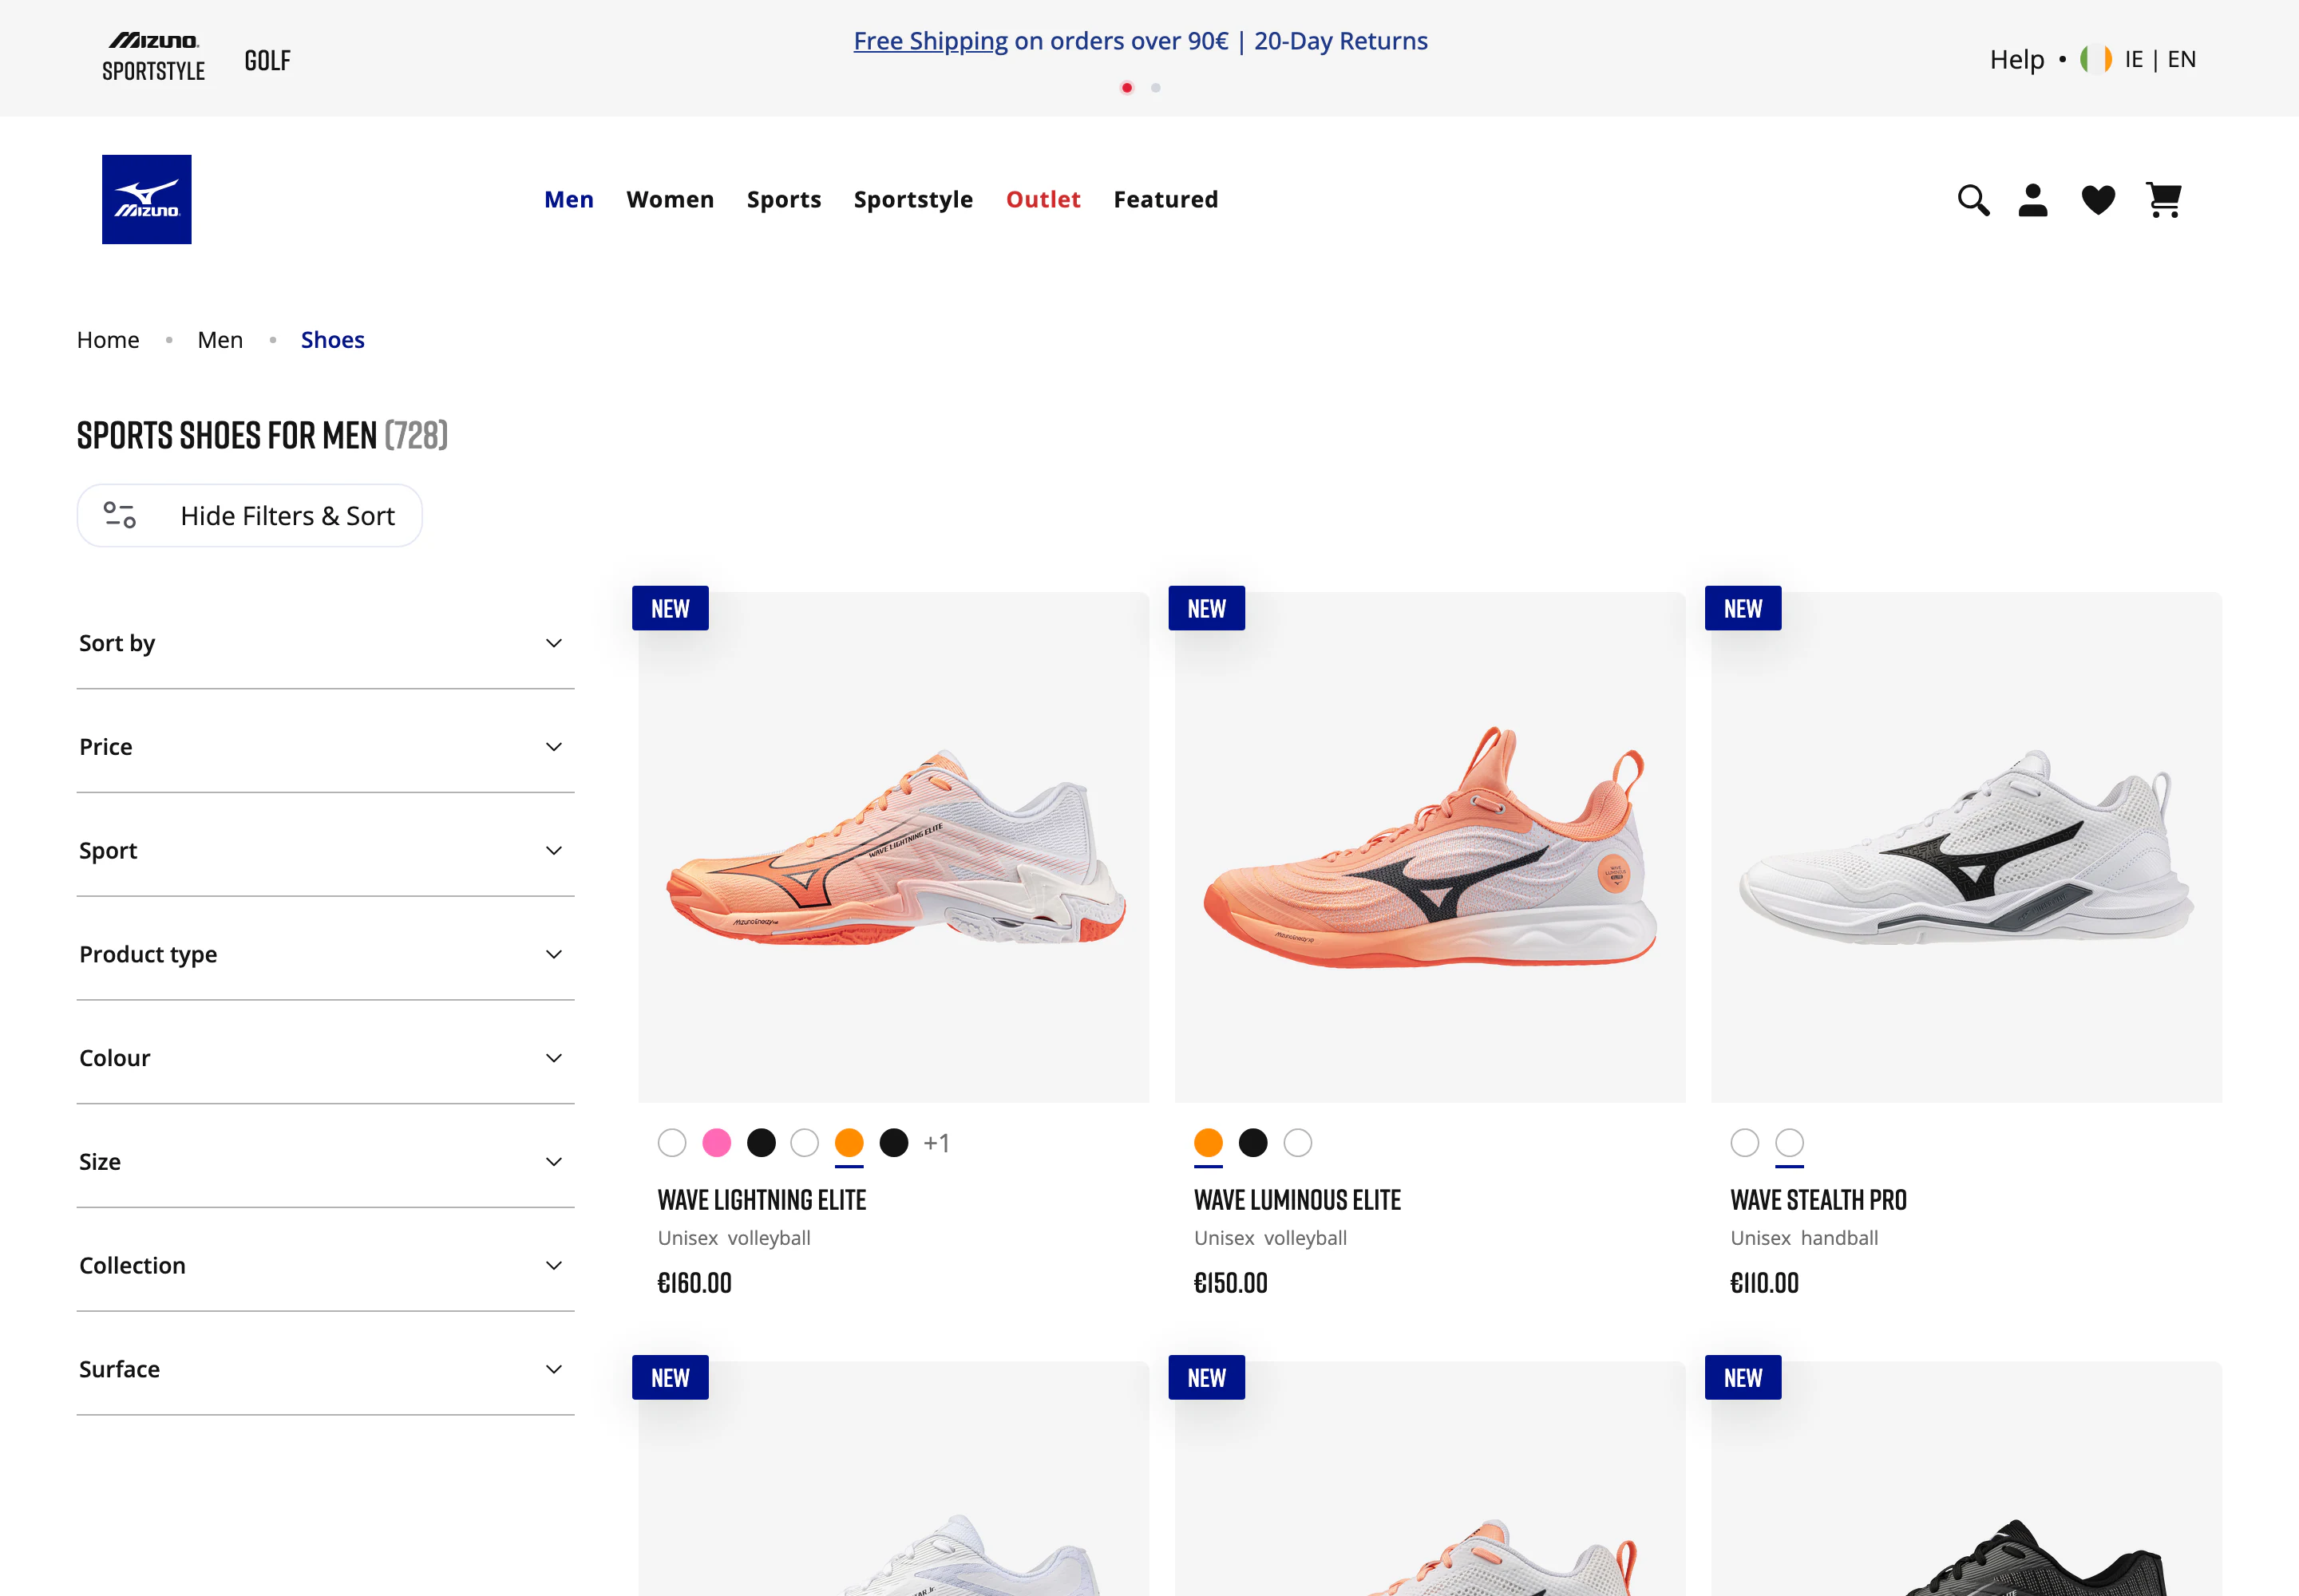View wishlist via heart icon
This screenshot has width=2299, height=1596.
[x=2098, y=200]
